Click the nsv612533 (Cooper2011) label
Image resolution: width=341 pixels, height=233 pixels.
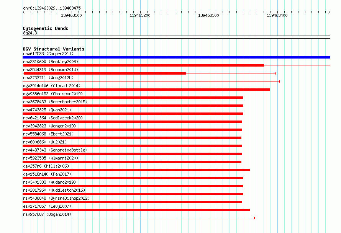[48, 54]
